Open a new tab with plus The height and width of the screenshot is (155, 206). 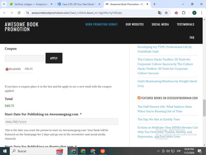tap(154, 4)
